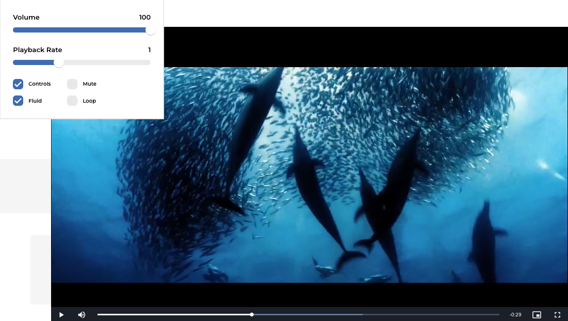Screen dimensions: 568x321
Task: Click the Controls label text
Action: [39, 84]
